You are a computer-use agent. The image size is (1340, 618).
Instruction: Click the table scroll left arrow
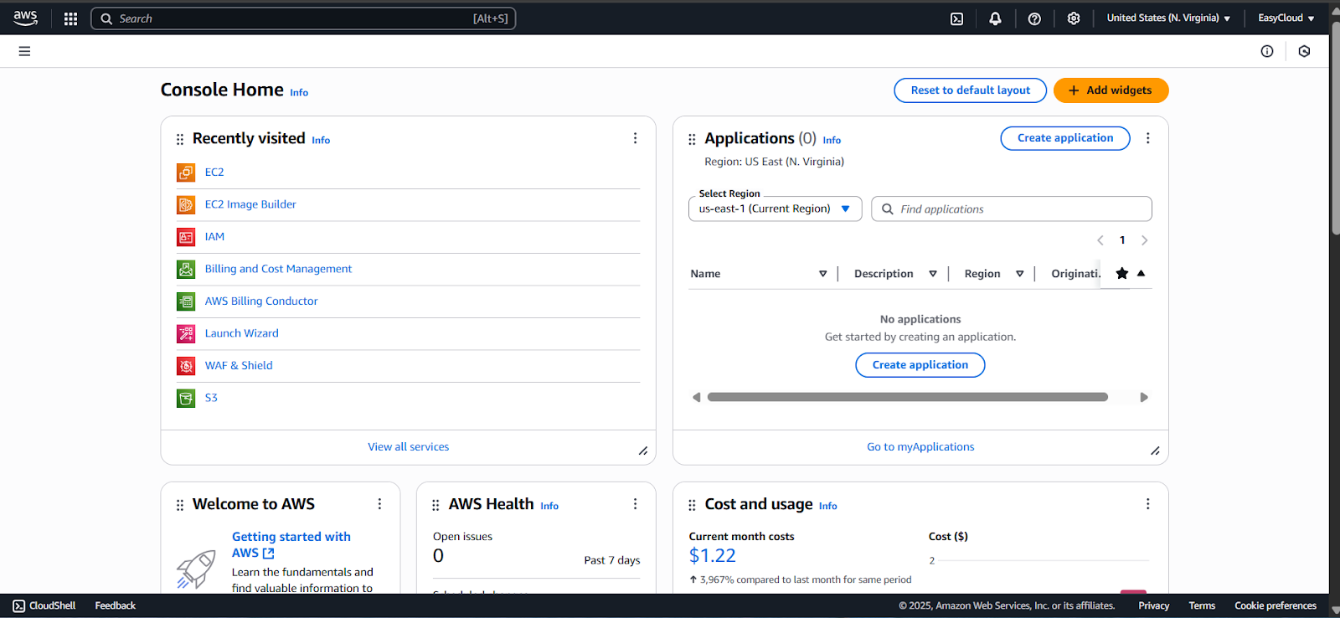696,398
